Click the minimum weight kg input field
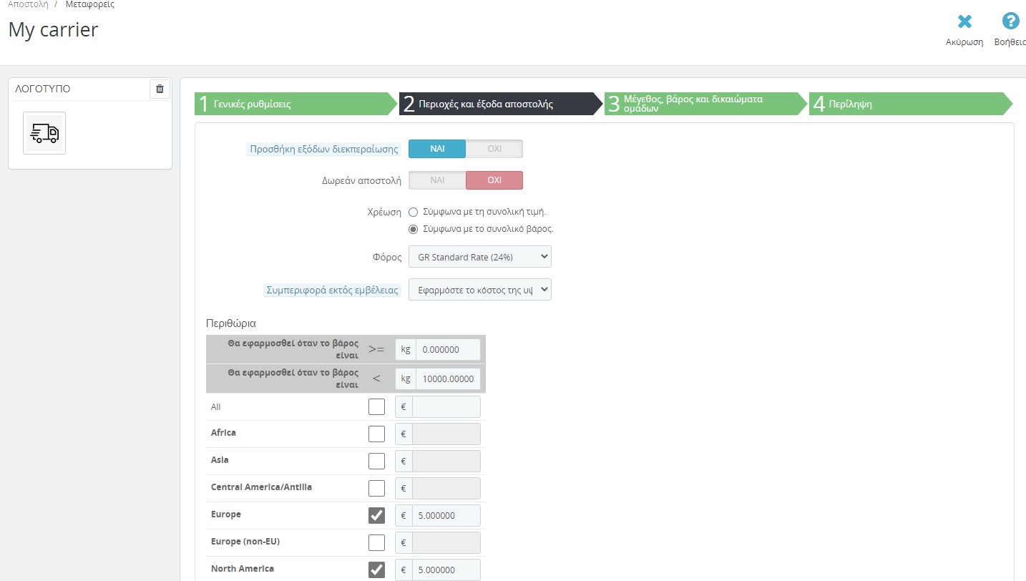 point(447,350)
